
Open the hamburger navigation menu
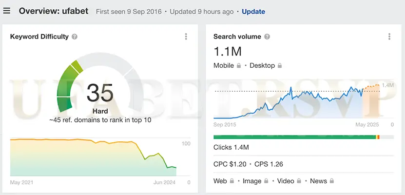7,11
